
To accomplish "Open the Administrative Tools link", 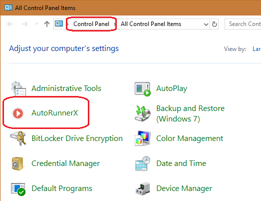I will (66, 88).
